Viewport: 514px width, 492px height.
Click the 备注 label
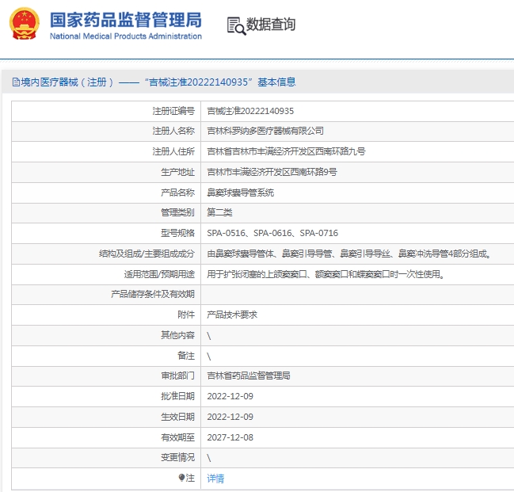tap(186, 356)
